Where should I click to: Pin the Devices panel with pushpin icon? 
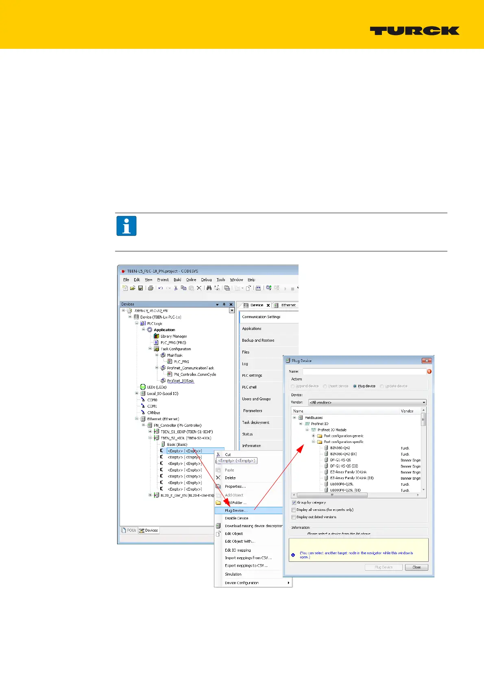coord(224,304)
